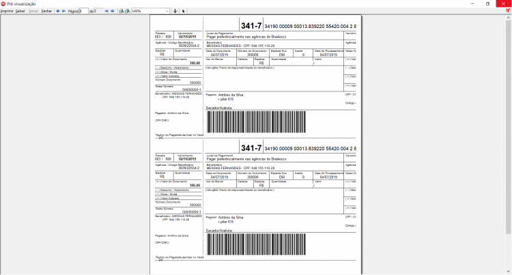Click 'Pagar preferencialmente nas agências do Bradesco' in top boleto
This screenshot has height=275, width=512.
(x=246, y=37)
